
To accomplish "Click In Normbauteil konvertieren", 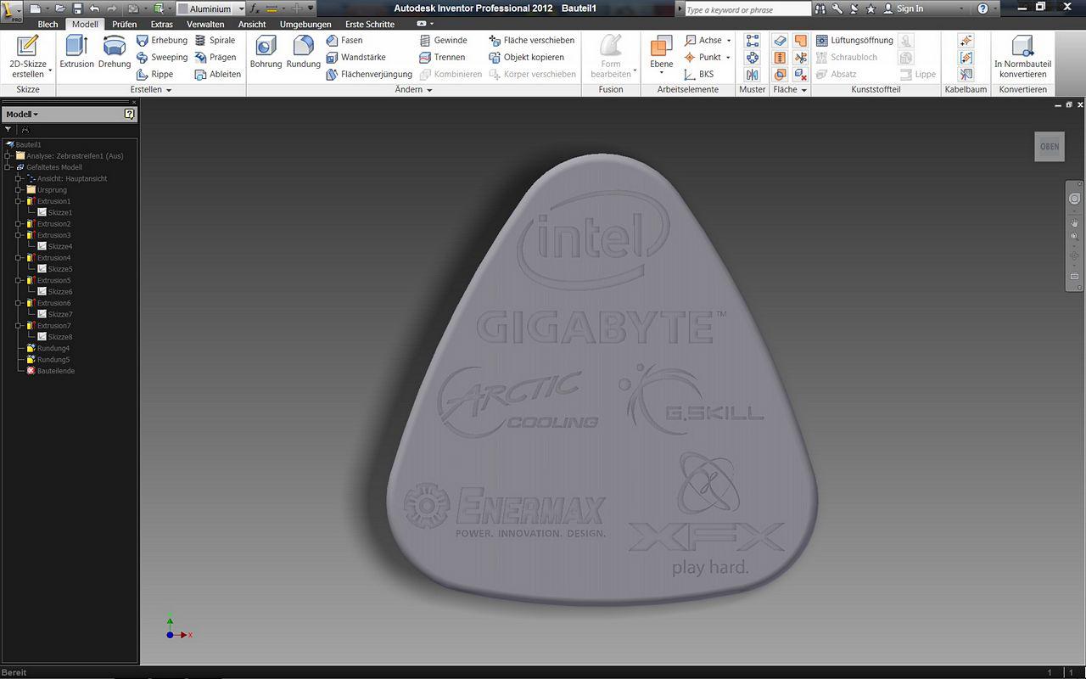I will click(x=1022, y=57).
